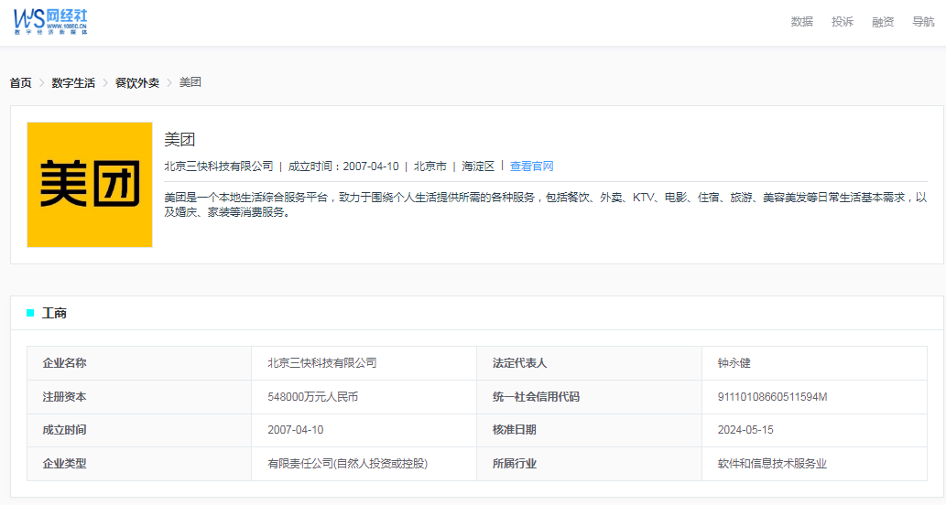Click the company name cell 北京三快科技有限公司 in table
The image size is (946, 505).
coord(321,363)
